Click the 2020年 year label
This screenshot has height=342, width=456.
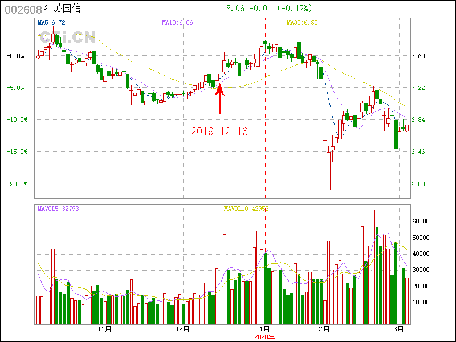[x=265, y=337]
